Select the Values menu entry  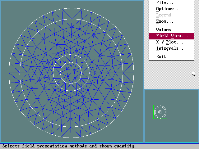pos(164,29)
